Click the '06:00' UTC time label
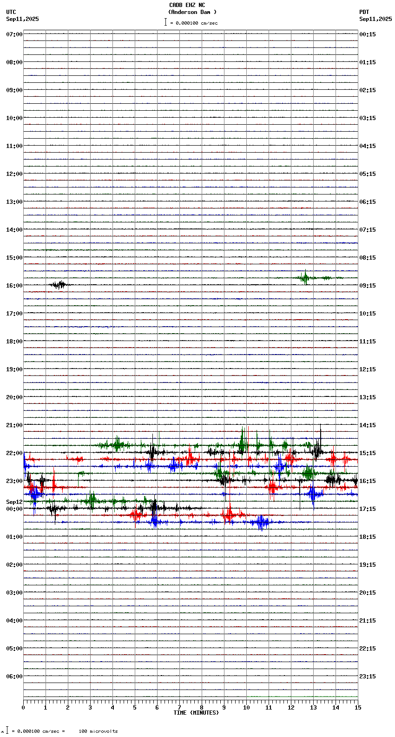Viewport: 395px width, 737px height. coord(14,677)
